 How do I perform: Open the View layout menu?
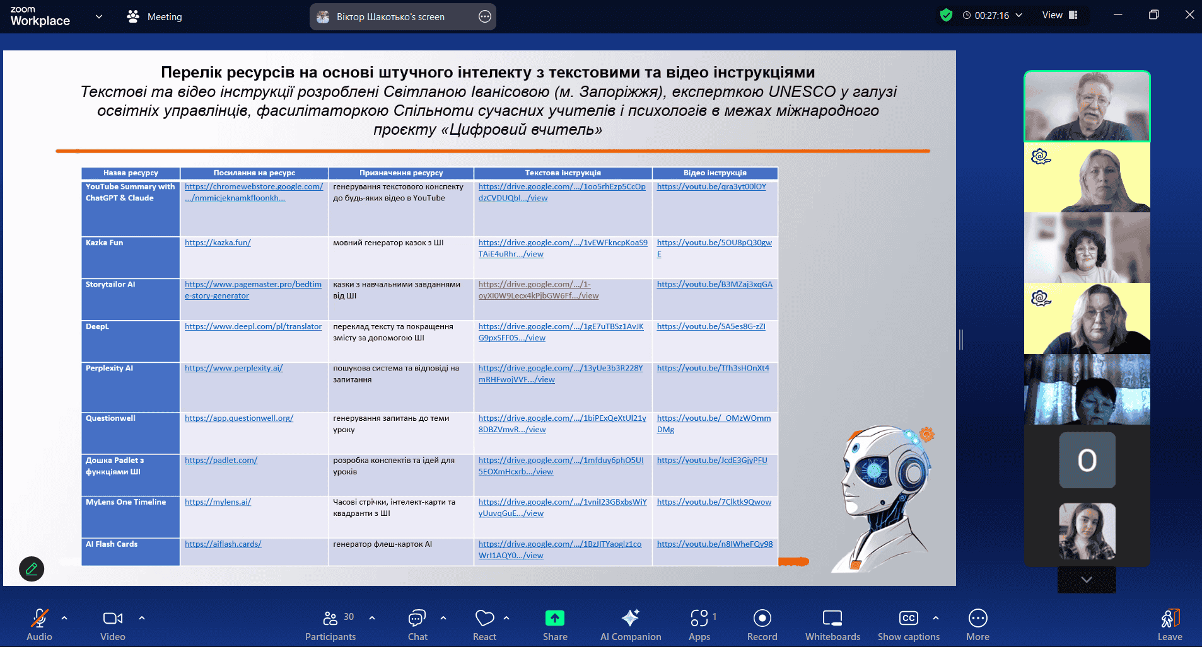[x=1059, y=15]
